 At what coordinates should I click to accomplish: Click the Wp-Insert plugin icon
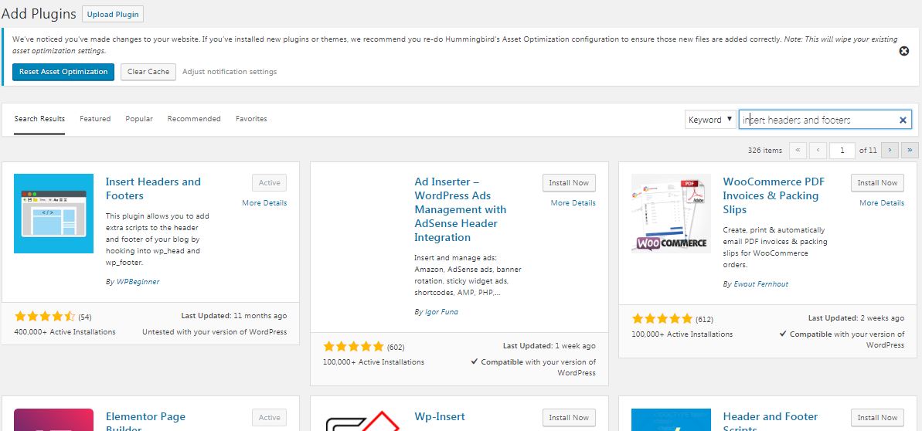[362, 420]
